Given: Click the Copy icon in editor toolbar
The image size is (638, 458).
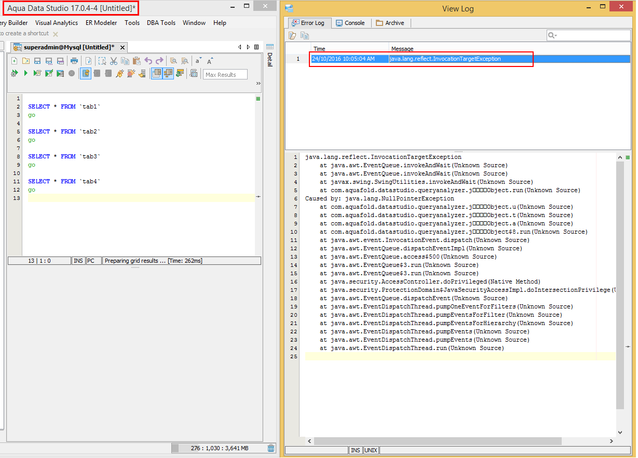Looking at the screenshot, I should 125,61.
